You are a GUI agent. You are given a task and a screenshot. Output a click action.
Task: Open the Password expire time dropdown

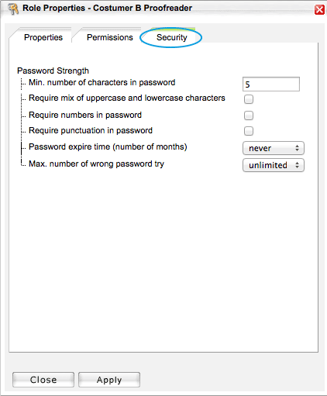274,148
